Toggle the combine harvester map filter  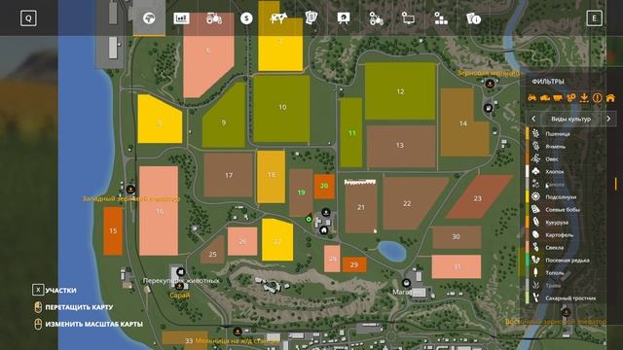tap(545, 97)
